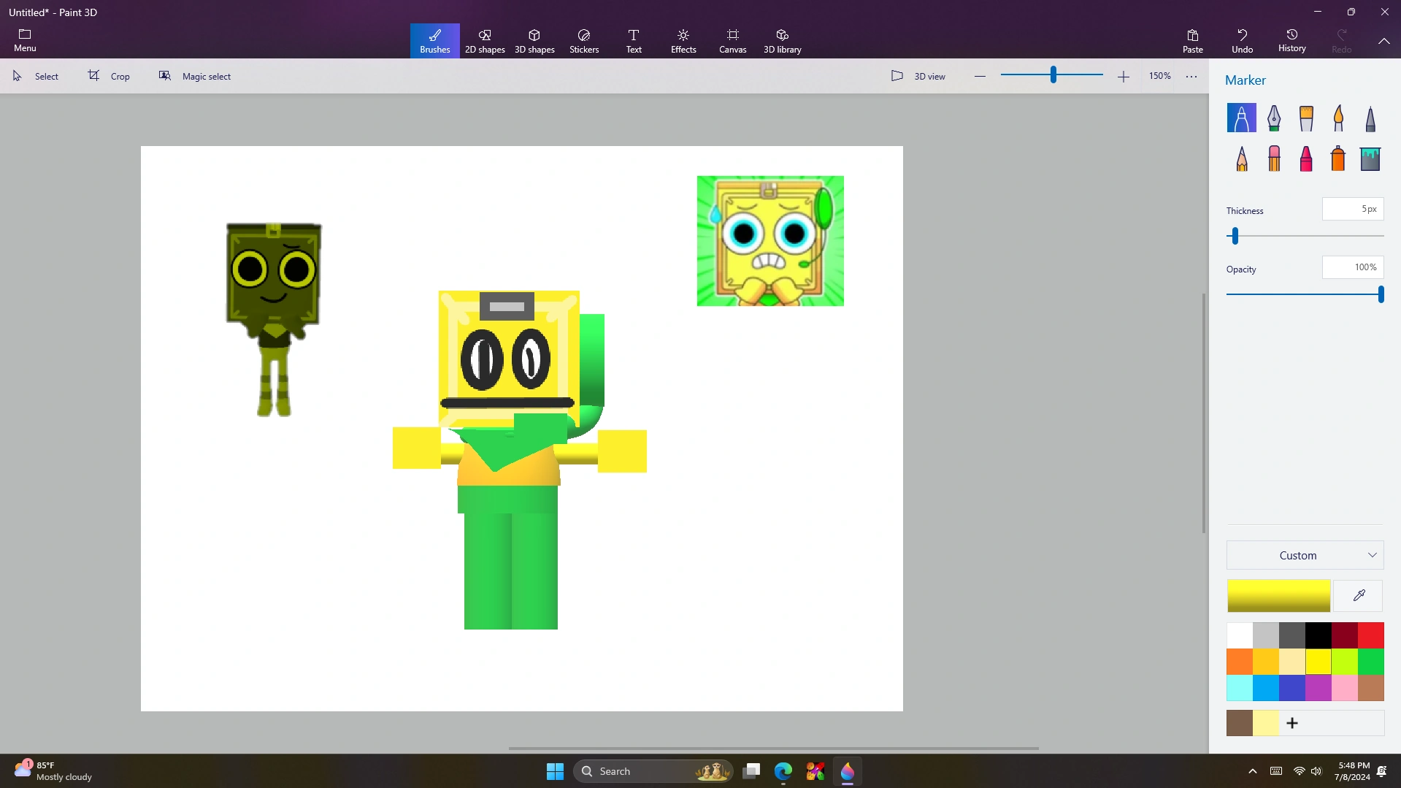The image size is (1401, 788).
Task: Pick the red color swatch
Action: [x=1371, y=635]
